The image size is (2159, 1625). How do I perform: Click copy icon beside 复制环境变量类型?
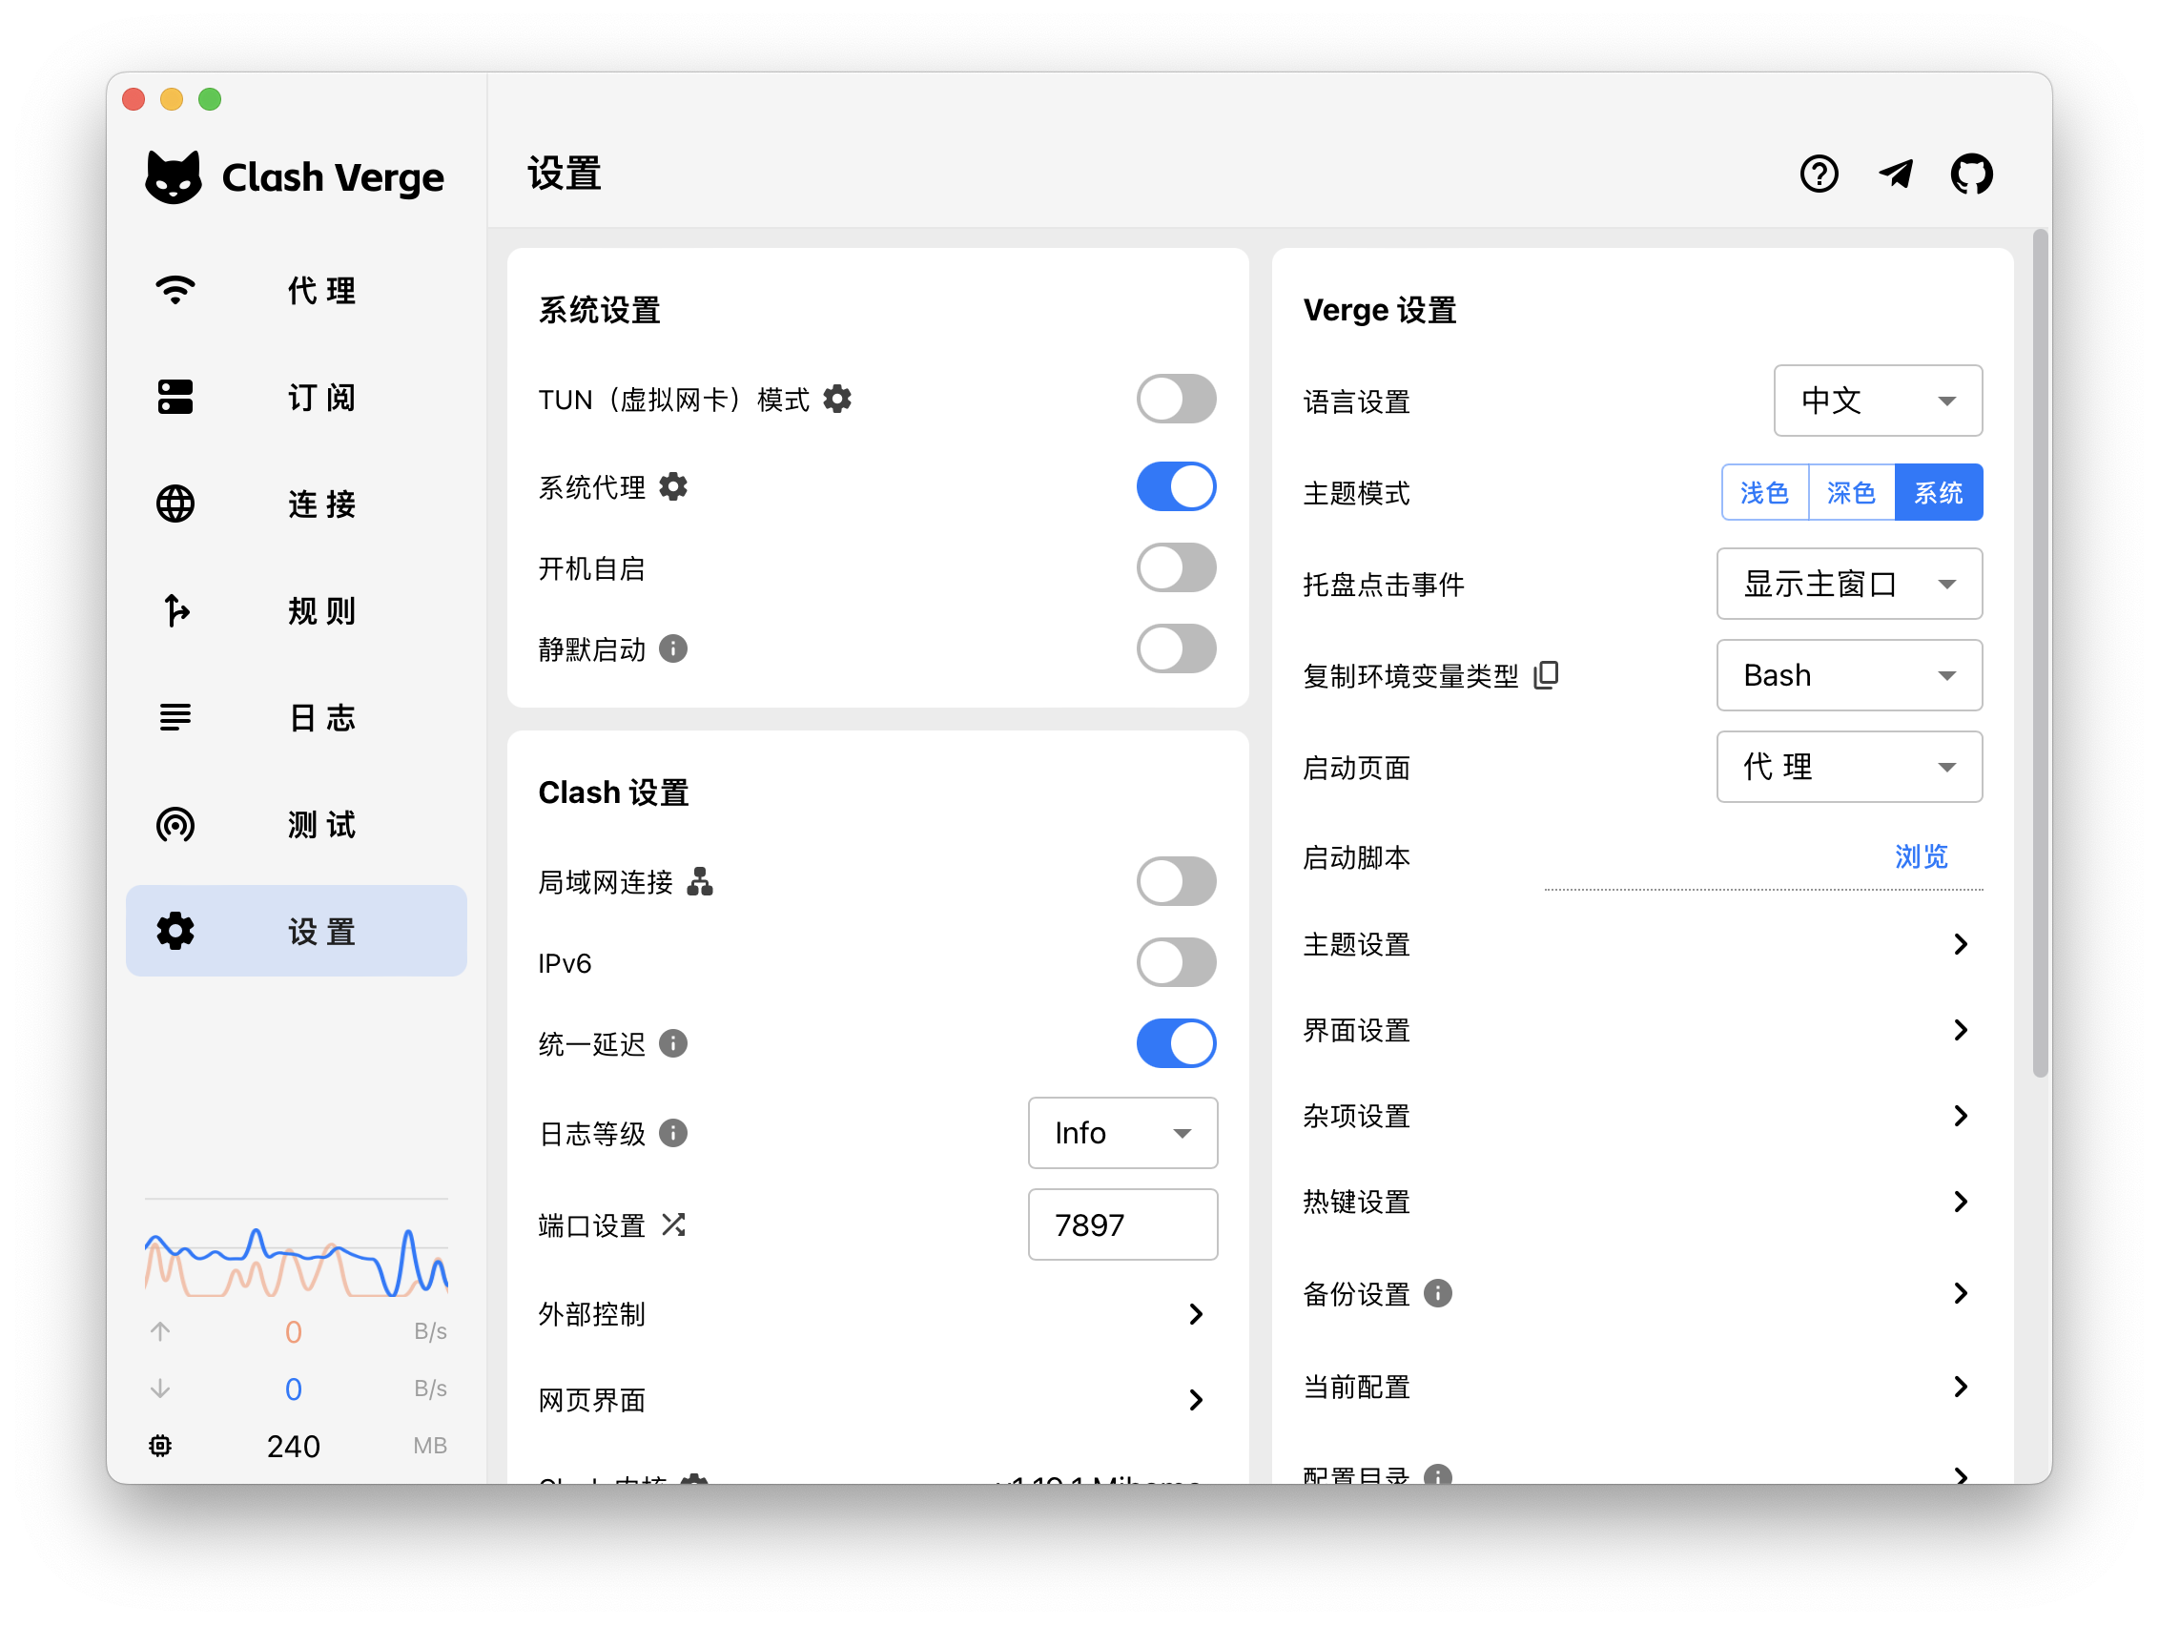[x=1546, y=674]
